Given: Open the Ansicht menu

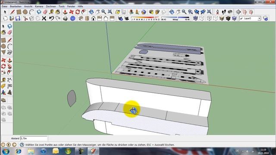Looking at the screenshot, I should [x=28, y=6].
